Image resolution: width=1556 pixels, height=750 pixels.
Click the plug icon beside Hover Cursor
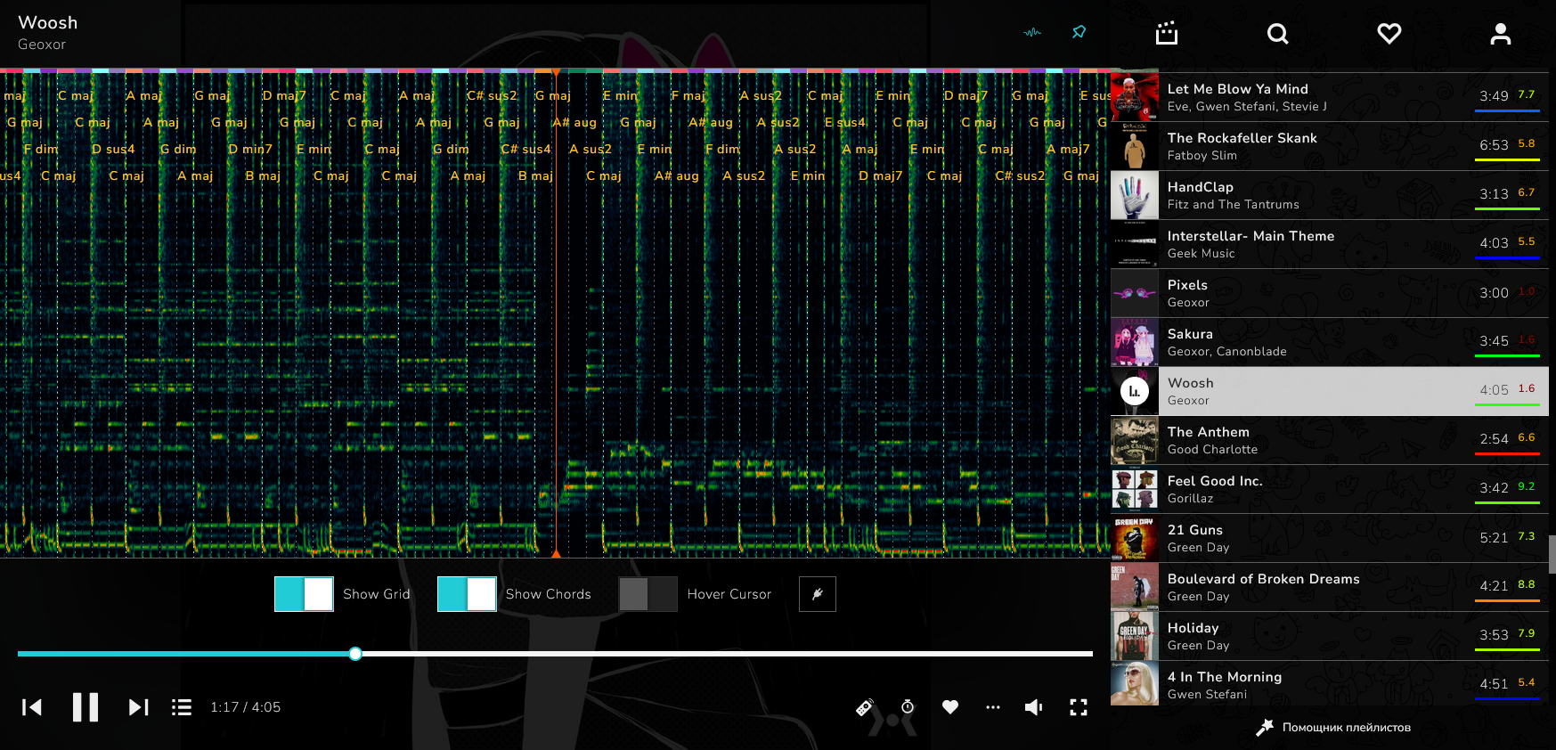(x=817, y=594)
